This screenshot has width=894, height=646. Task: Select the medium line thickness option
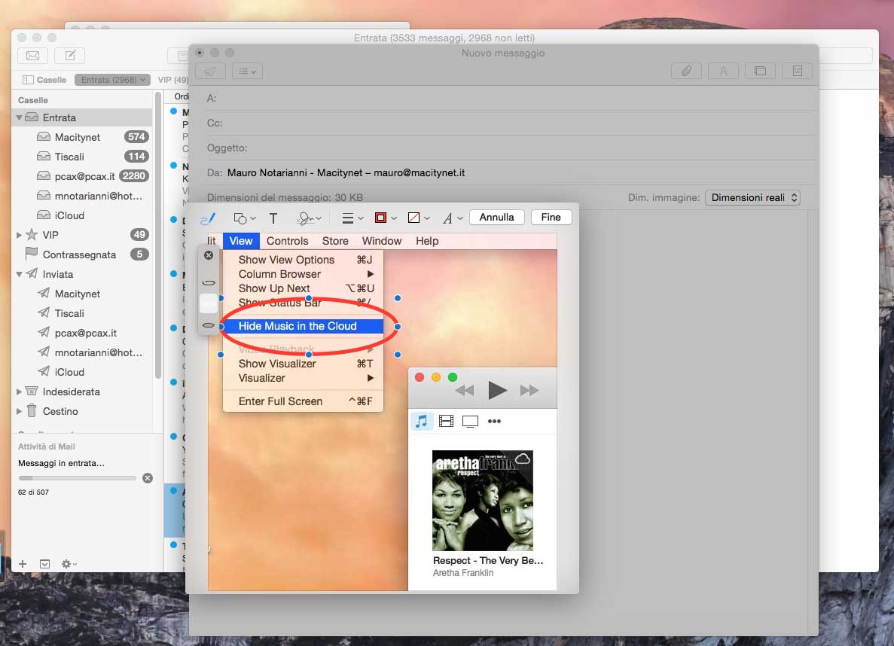209,303
